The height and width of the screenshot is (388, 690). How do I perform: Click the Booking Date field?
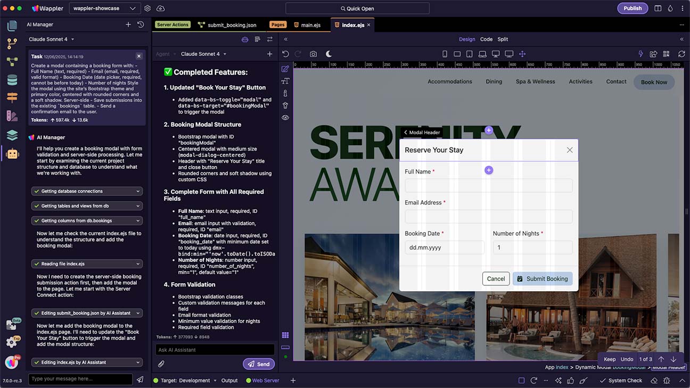pos(445,247)
